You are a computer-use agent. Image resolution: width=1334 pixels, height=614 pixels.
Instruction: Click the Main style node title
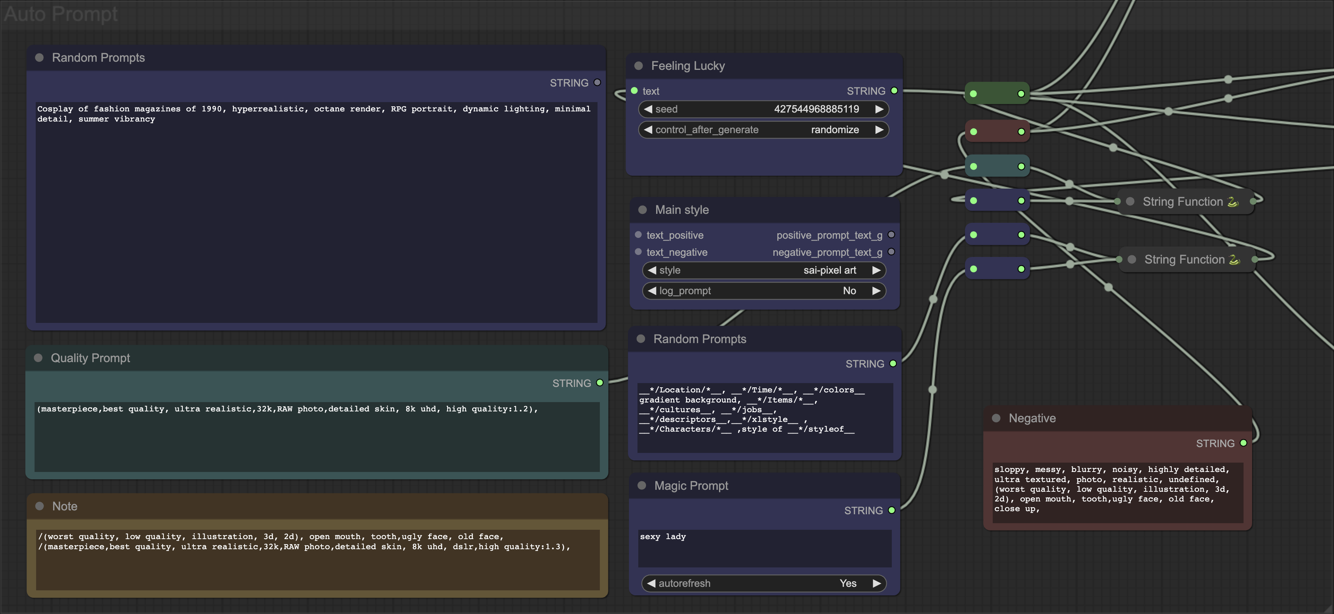[682, 210]
